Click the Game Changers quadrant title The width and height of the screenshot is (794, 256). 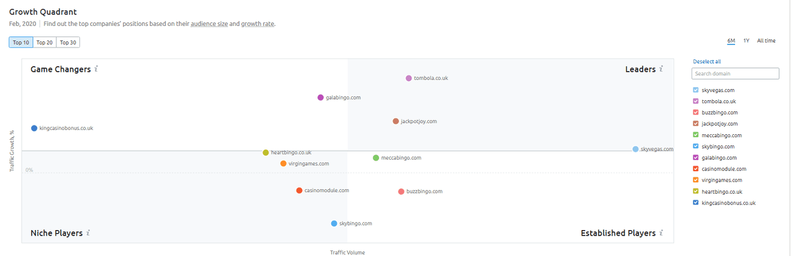tap(61, 69)
